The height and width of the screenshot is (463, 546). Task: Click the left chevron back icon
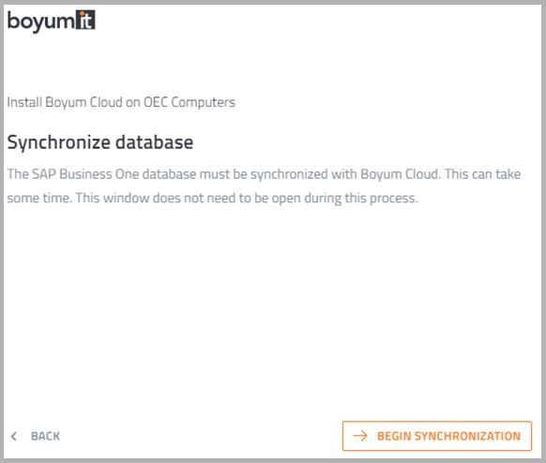[14, 436]
